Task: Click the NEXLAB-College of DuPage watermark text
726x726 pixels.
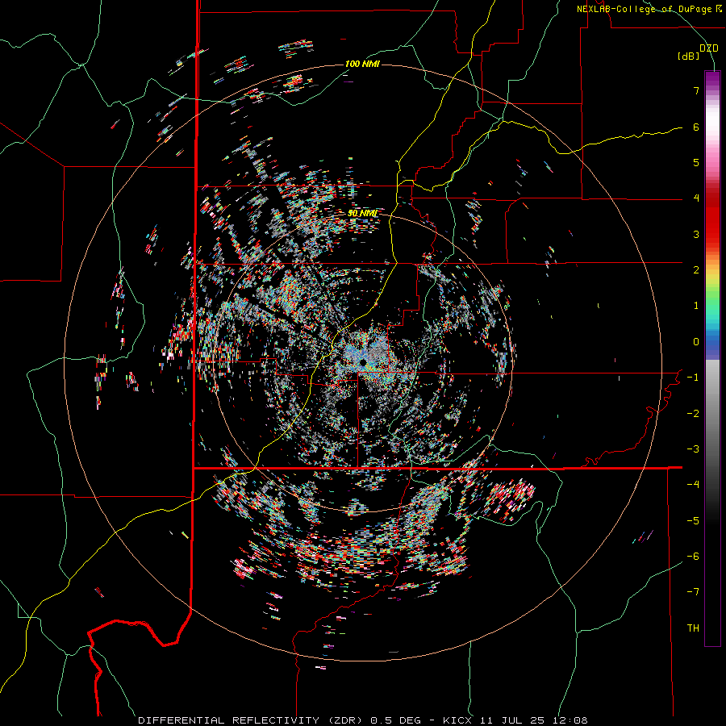Action: tap(649, 9)
